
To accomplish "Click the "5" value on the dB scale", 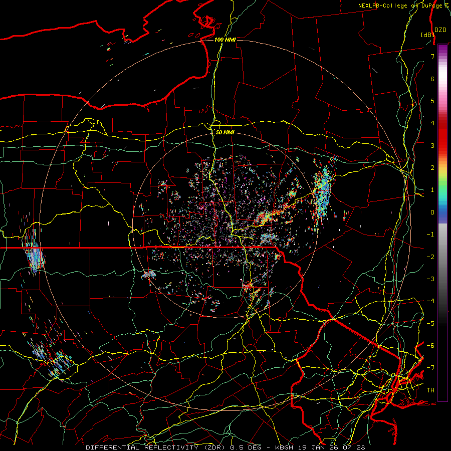I will (x=432, y=101).
